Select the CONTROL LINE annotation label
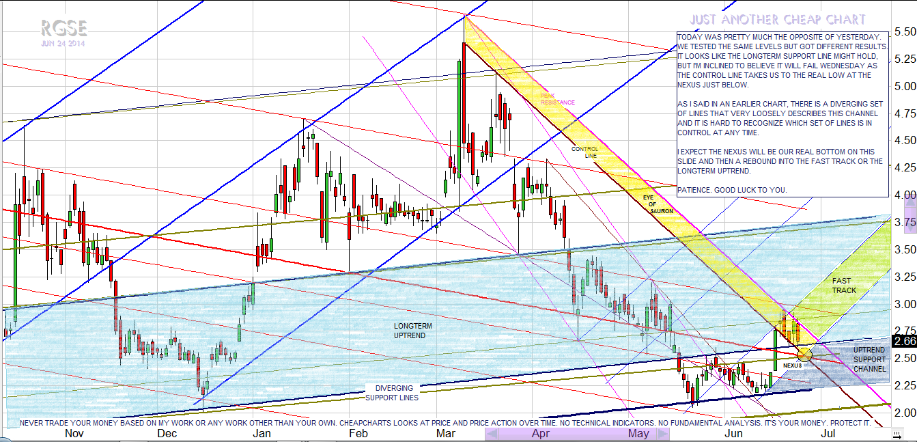 coord(584,152)
